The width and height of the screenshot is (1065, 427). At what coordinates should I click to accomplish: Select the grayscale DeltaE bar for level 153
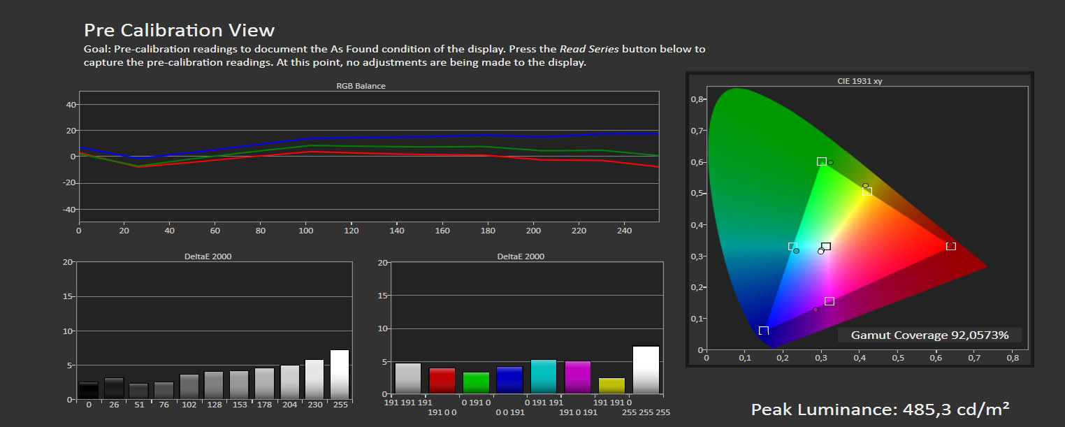pyautogui.click(x=239, y=385)
